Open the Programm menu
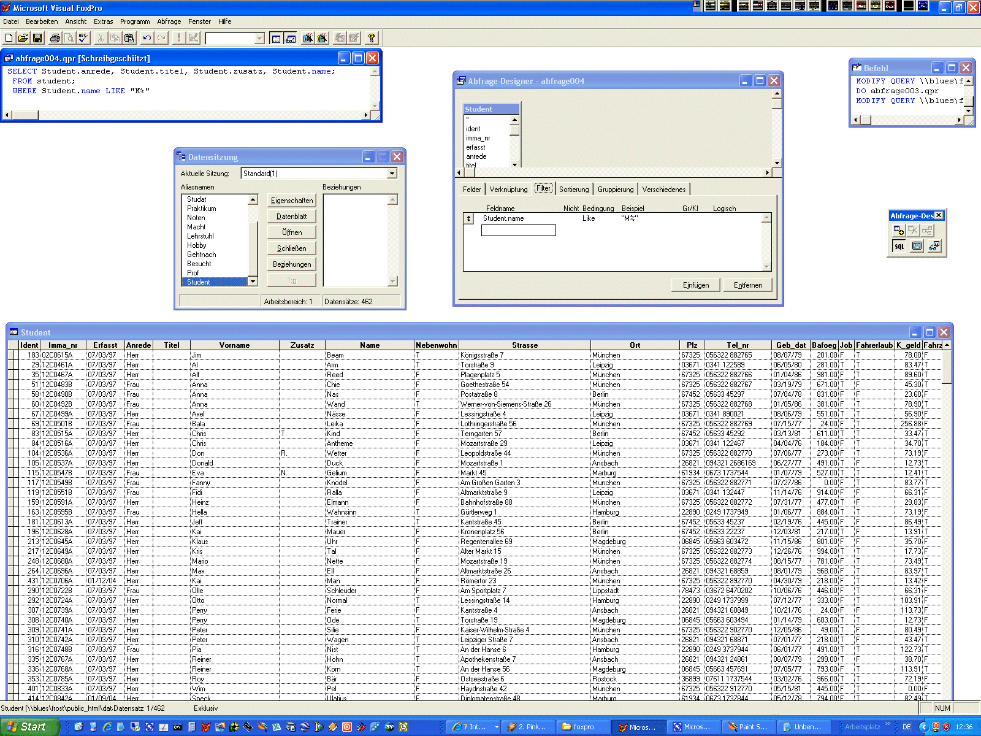Image resolution: width=981 pixels, height=736 pixels. coord(135,21)
